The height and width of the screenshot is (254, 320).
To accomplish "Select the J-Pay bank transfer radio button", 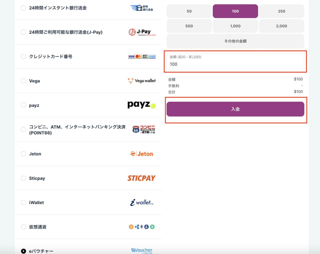I will tap(23, 32).
